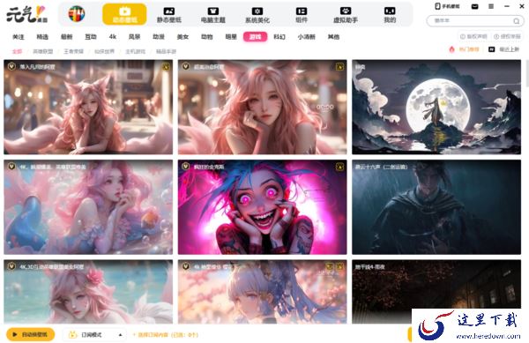Click the 选择订阅内容 (已选: 0个) link
529x343 pixels.
point(166,335)
